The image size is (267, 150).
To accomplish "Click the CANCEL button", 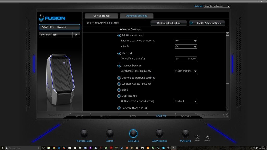I will pyautogui.click(x=186, y=116).
